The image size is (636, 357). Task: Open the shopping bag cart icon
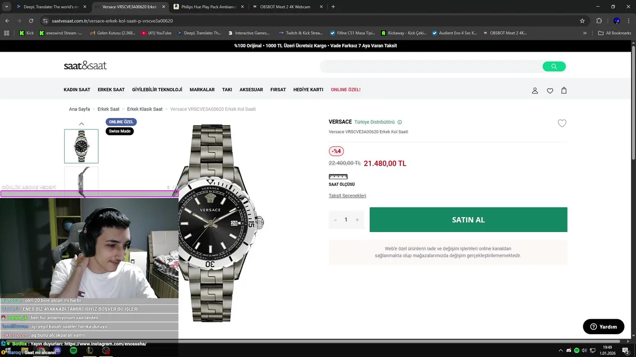[564, 90]
